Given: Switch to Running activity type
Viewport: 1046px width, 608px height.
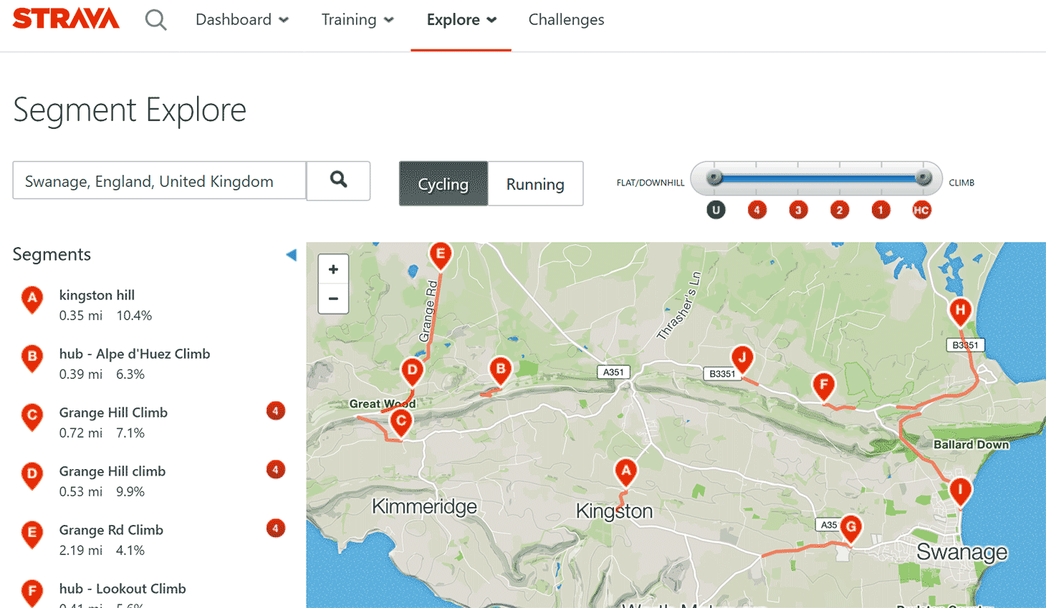Looking at the screenshot, I should 535,184.
